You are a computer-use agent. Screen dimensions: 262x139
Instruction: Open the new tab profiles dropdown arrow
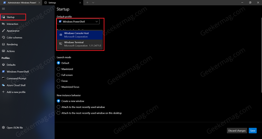coord(93,3)
